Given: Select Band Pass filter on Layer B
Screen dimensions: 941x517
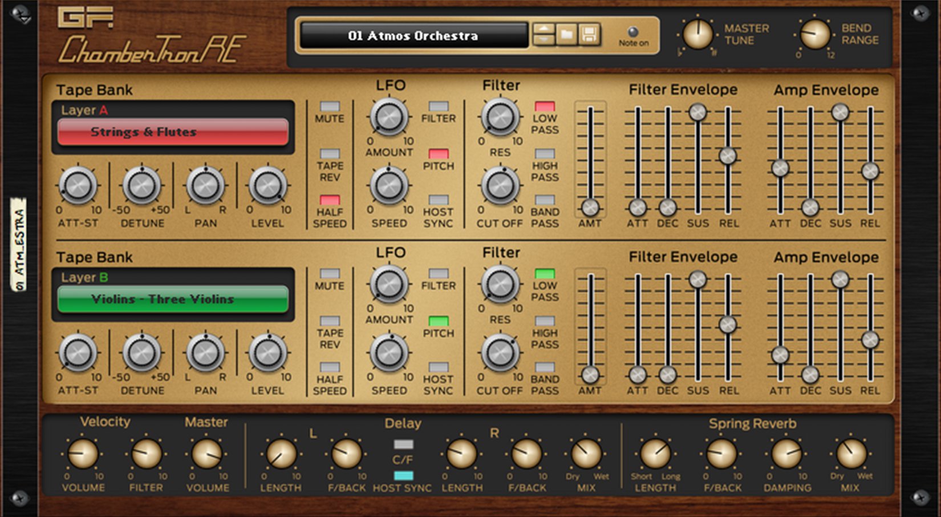Looking at the screenshot, I should click(x=545, y=367).
